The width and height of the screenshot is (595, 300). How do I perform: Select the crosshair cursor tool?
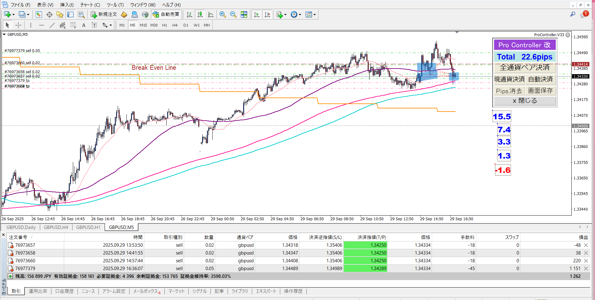[18, 25]
